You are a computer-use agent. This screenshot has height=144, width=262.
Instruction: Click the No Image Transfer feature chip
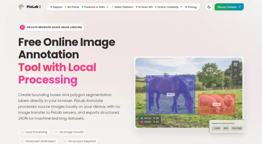[69, 132]
